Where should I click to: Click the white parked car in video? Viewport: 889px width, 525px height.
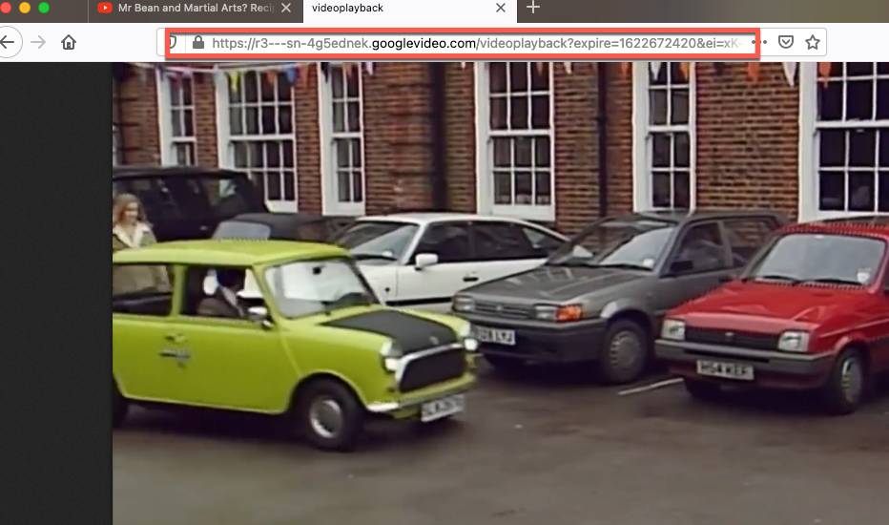439,253
